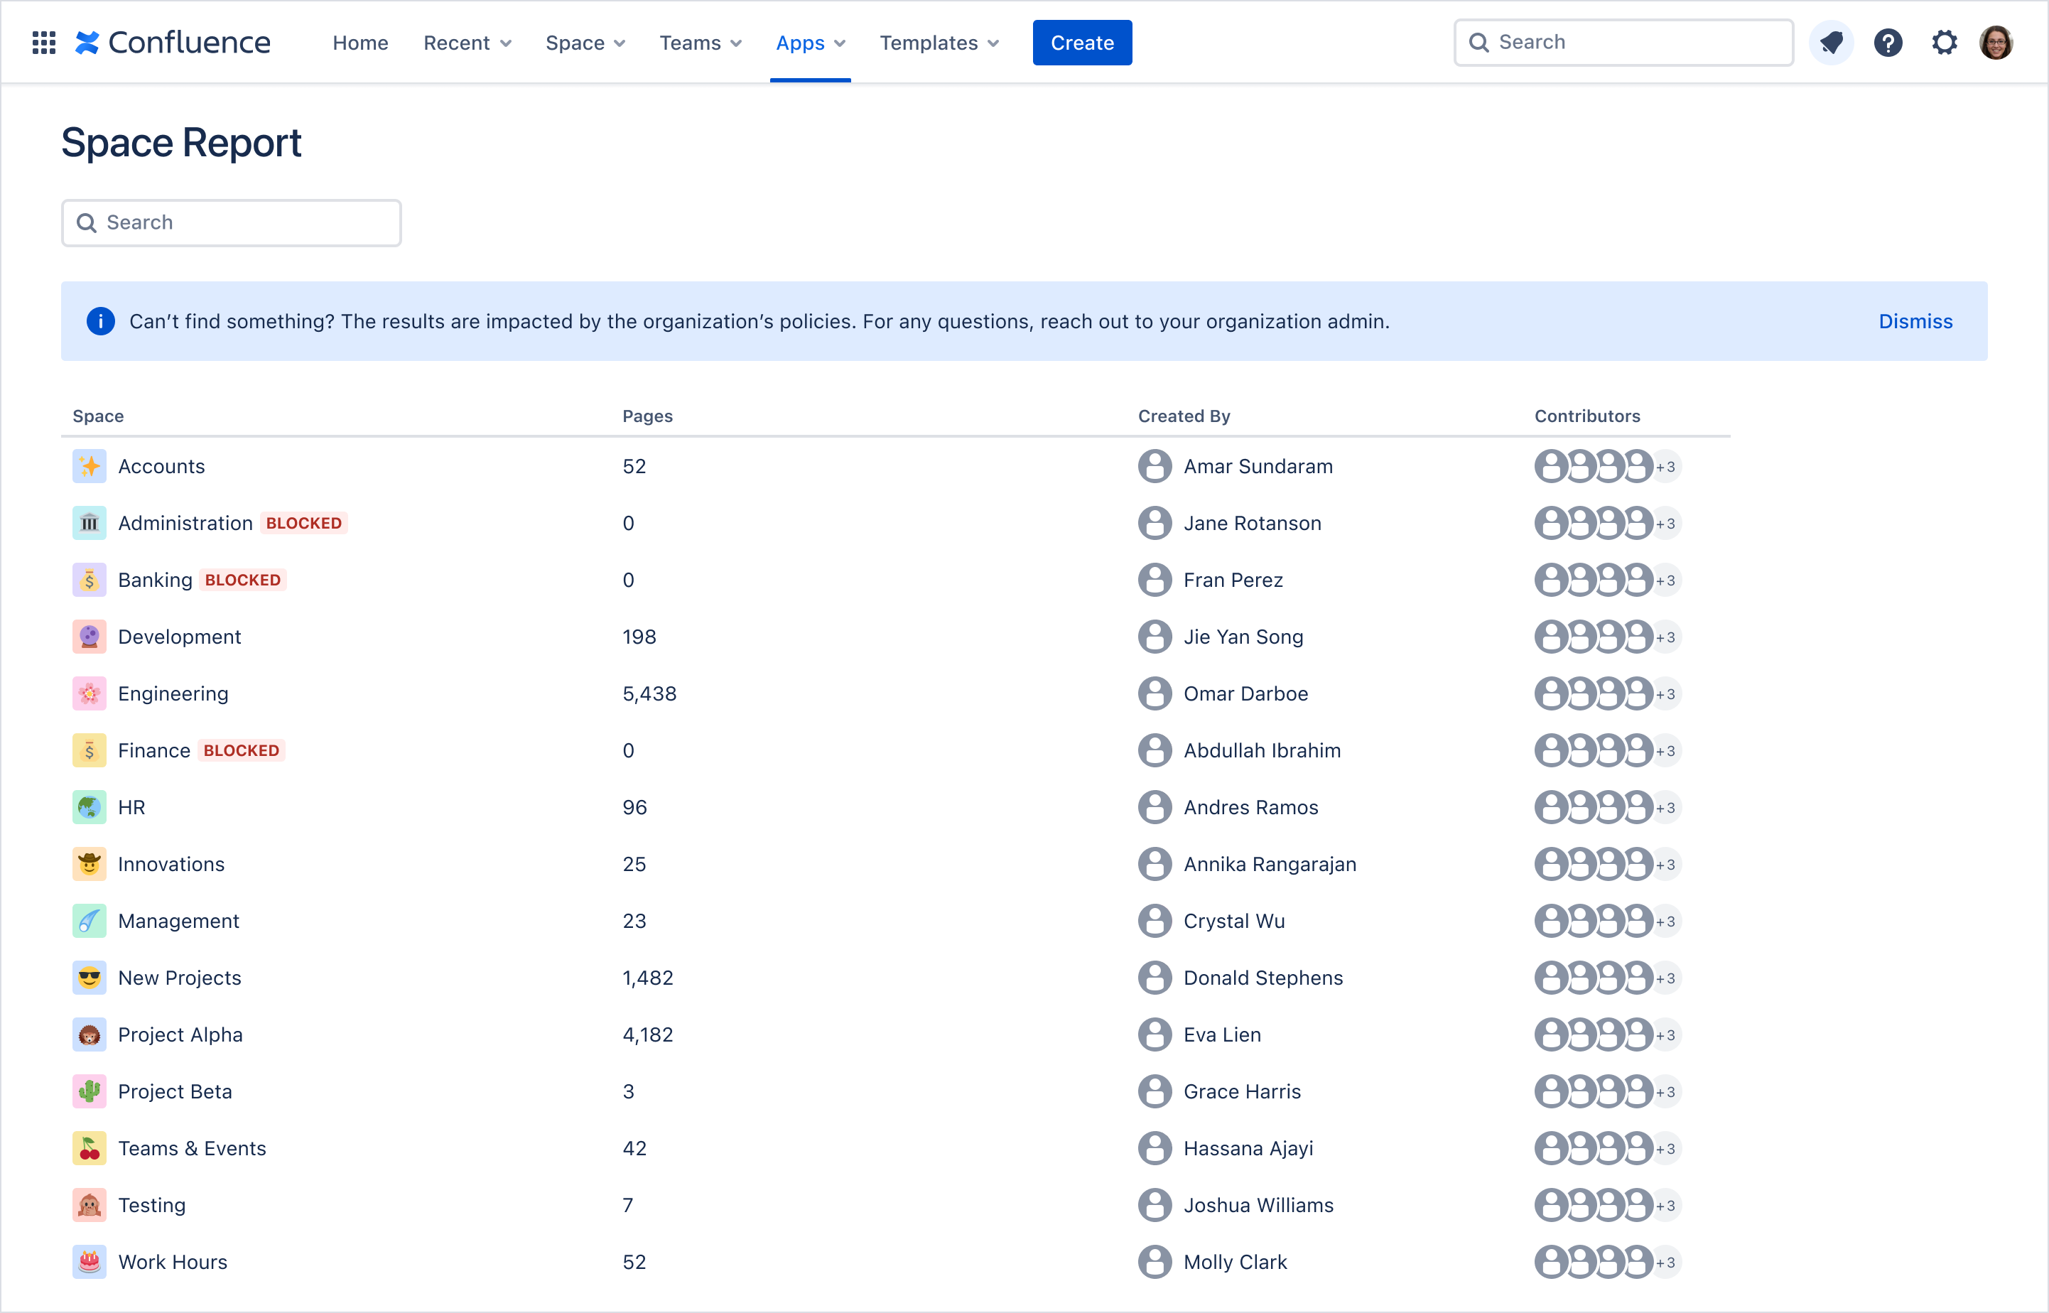Open the settings gear icon

pyautogui.click(x=1944, y=43)
